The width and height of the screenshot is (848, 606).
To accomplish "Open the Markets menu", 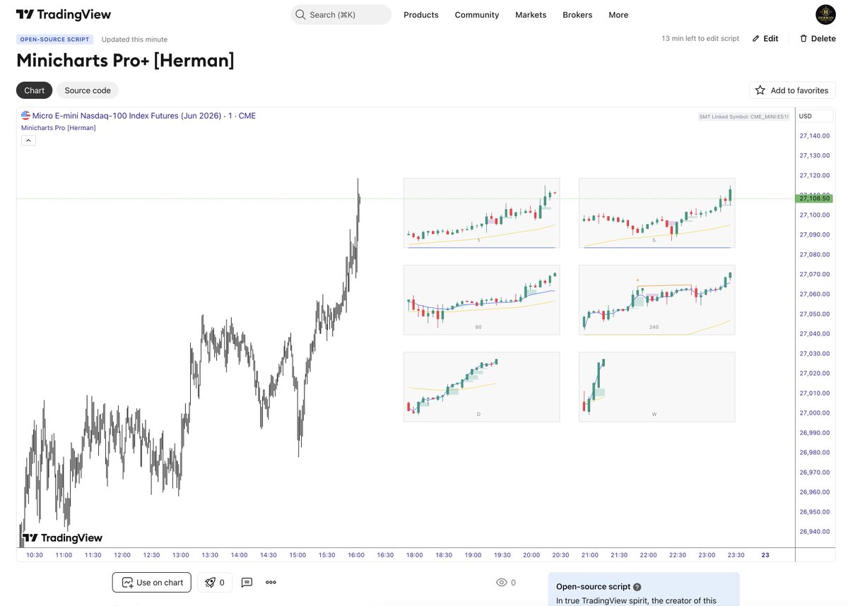I will [531, 14].
